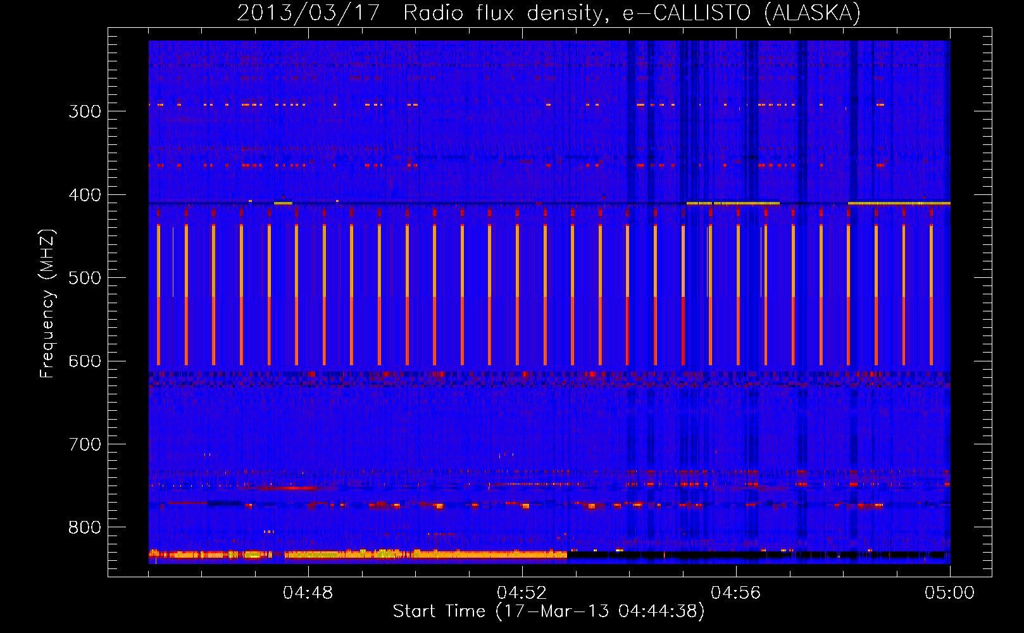Click the 800 frequency tick label
This screenshot has width=1024, height=633.
[x=85, y=528]
